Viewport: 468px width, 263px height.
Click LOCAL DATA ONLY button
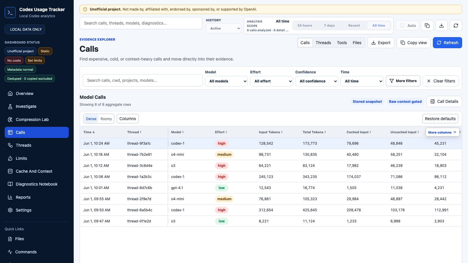coord(25,30)
